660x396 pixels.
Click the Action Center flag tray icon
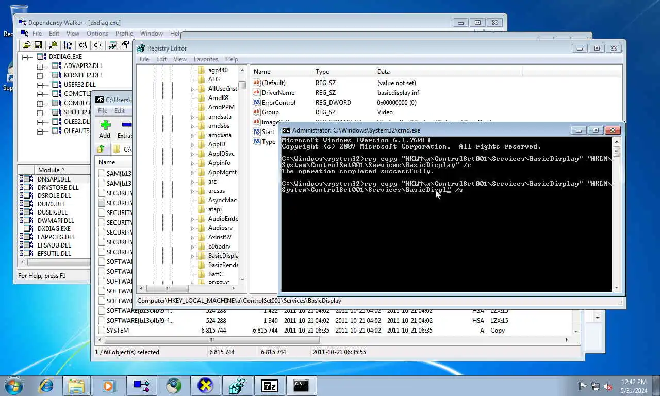click(x=583, y=386)
